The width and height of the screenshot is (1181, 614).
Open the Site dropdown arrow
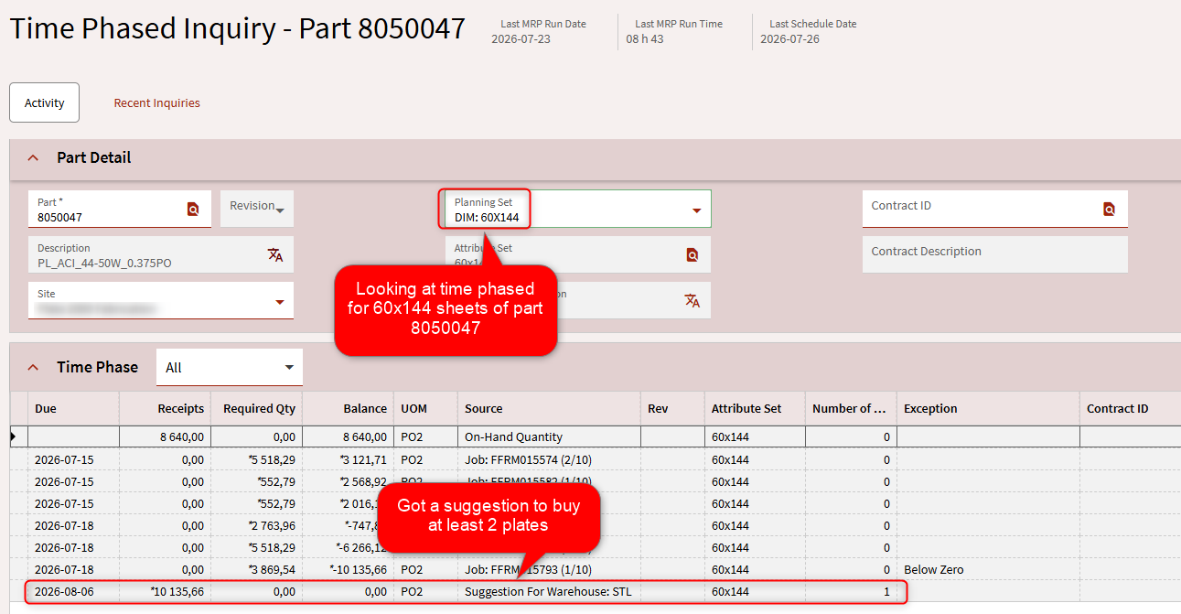coord(280,302)
